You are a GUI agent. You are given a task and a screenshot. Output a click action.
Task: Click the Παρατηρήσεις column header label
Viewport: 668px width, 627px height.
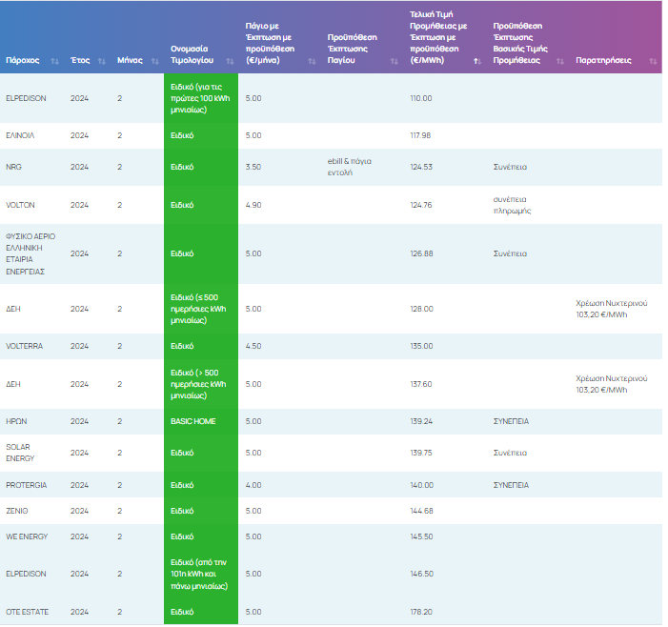pos(603,60)
